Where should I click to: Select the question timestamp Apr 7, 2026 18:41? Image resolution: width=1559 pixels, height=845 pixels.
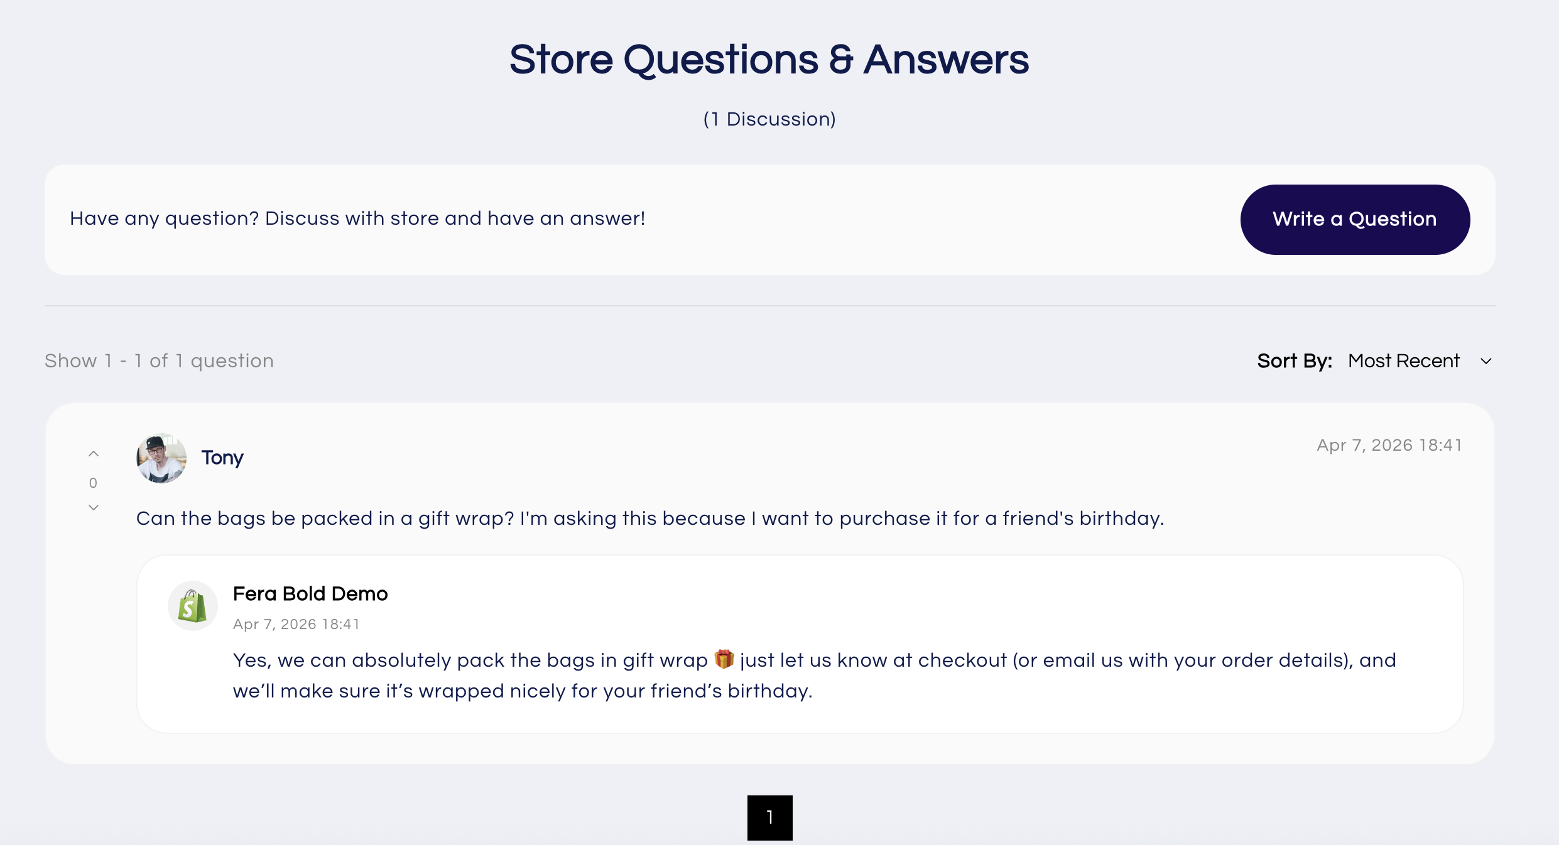click(x=1389, y=445)
